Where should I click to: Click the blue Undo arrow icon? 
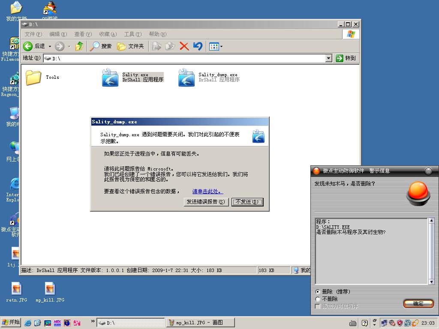click(x=198, y=46)
